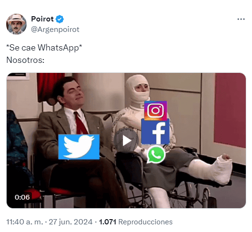252x232 pixels.
Task: Click the Poirot profile avatar
Action: click(16, 24)
